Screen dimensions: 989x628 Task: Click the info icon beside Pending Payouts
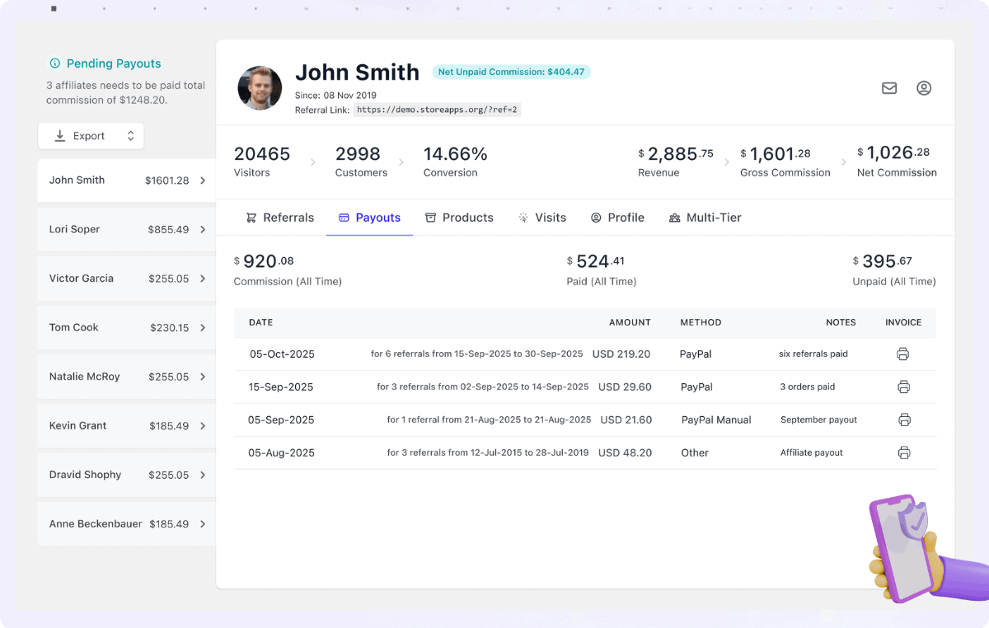coord(56,63)
